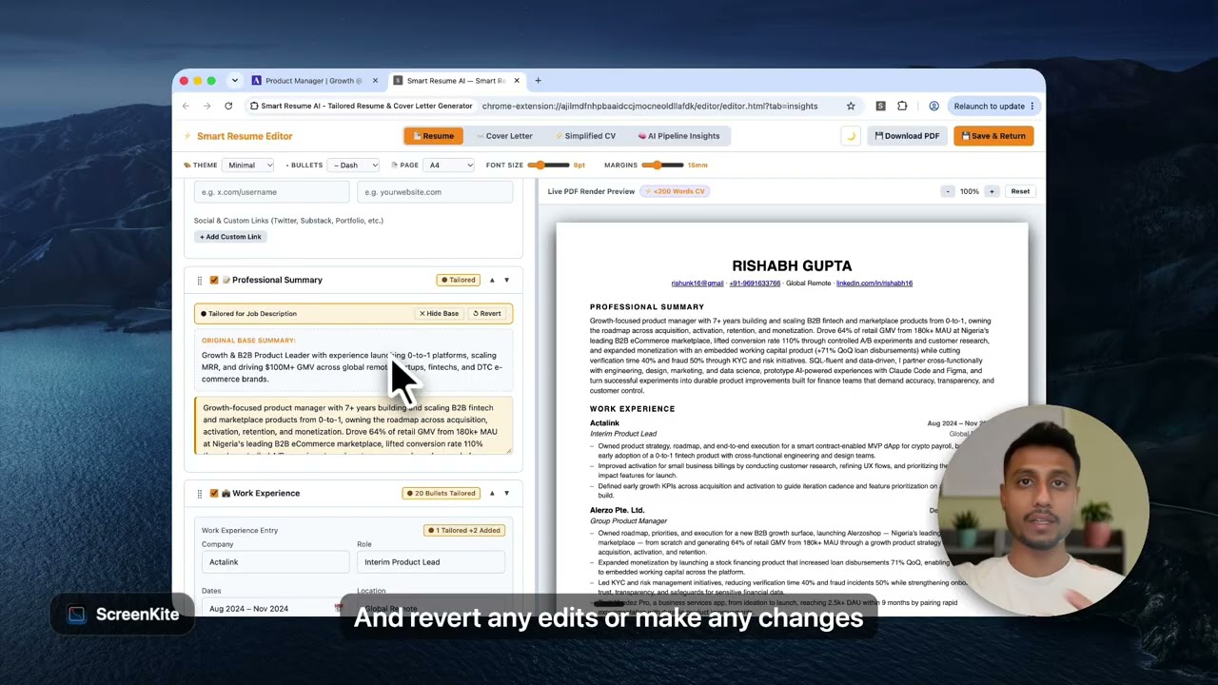
Task: Click the Company field containing Actalink
Action: [x=275, y=562]
